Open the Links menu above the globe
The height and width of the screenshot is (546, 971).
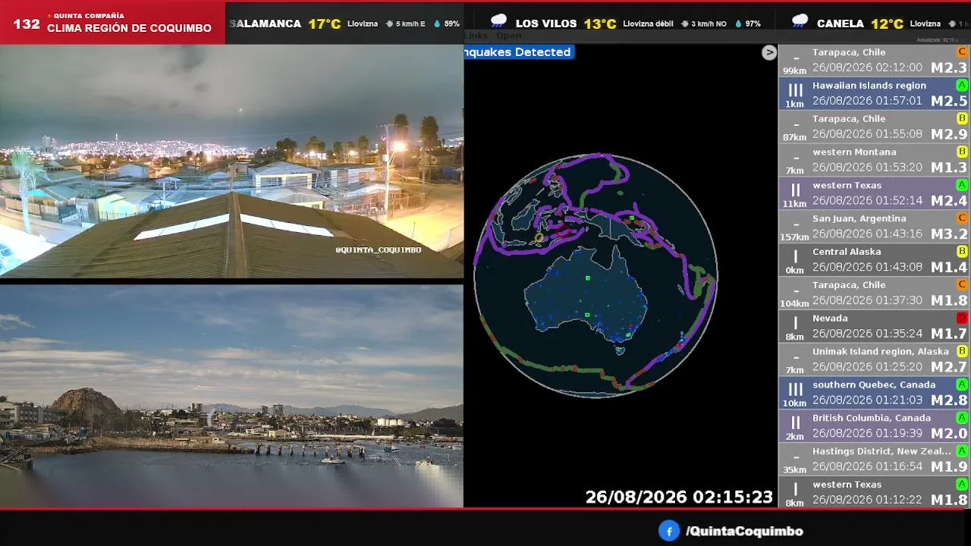(x=476, y=36)
